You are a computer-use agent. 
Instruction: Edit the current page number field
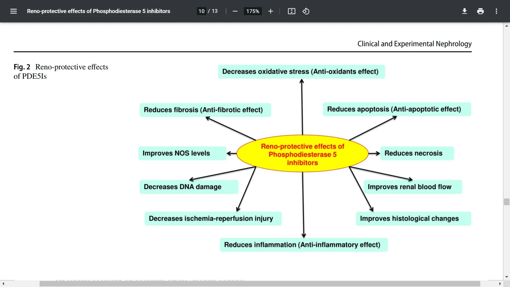click(202, 11)
